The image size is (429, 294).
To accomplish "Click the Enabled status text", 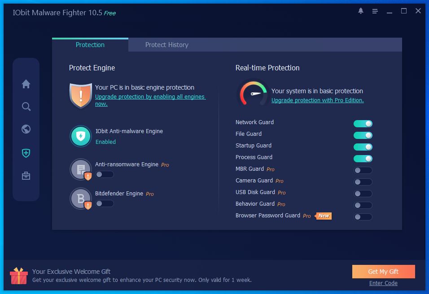I will tap(105, 142).
